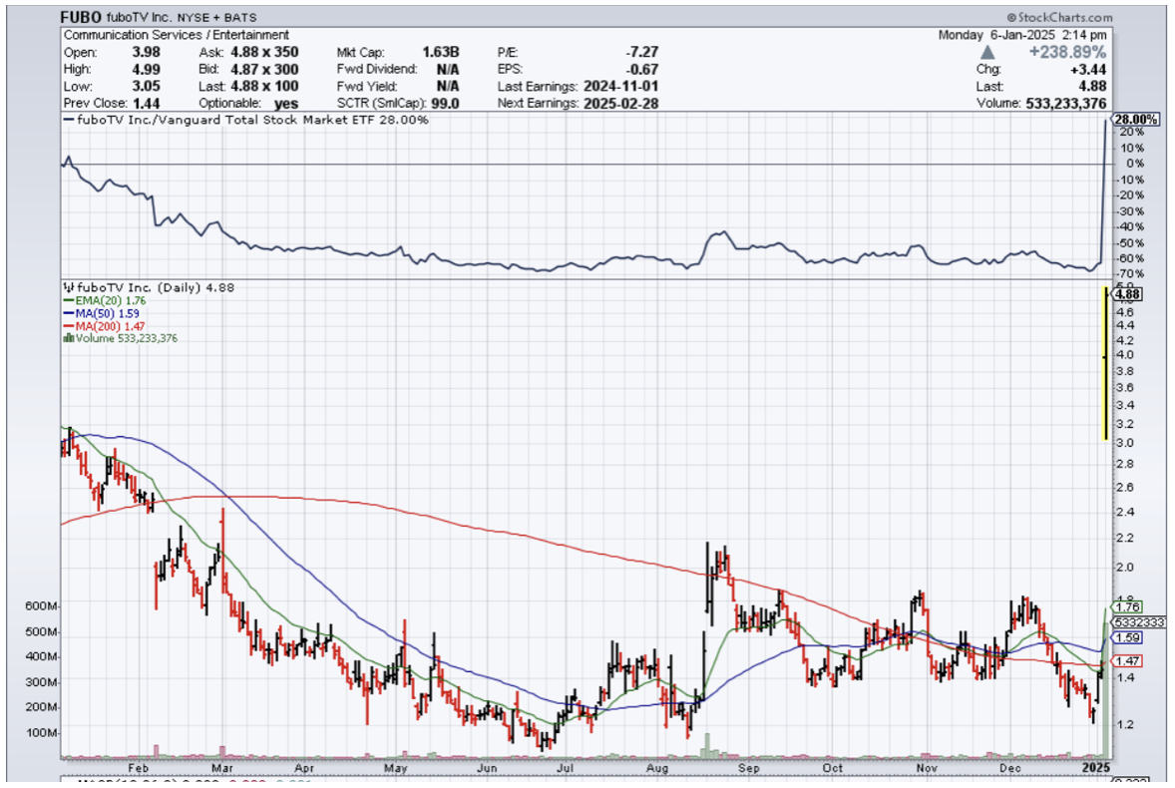
Task: Click the 1.59 MA(50) axis tag
Action: coord(1127,637)
